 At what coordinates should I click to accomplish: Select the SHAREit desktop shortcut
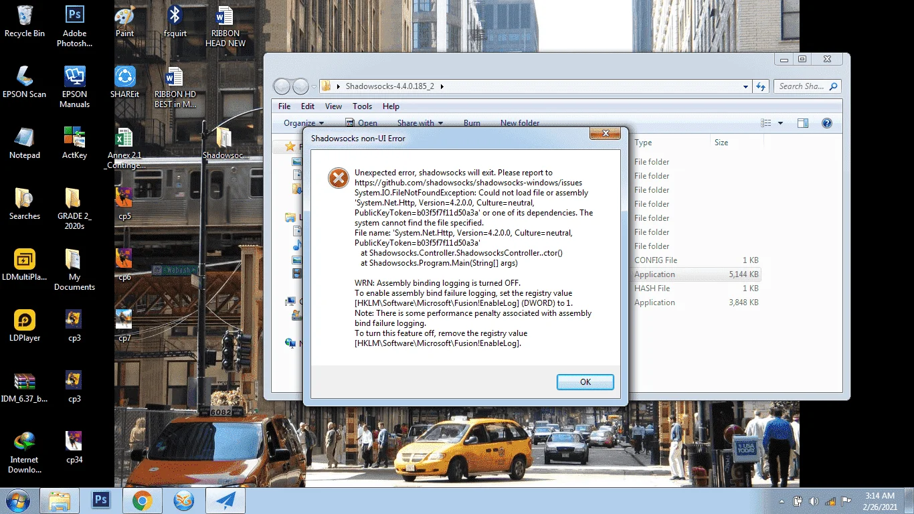[124, 82]
